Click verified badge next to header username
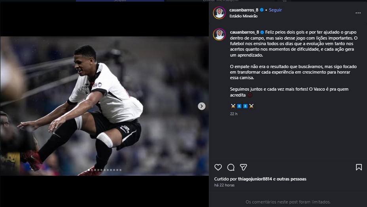Screen dimensions: 367x207 point(262,10)
